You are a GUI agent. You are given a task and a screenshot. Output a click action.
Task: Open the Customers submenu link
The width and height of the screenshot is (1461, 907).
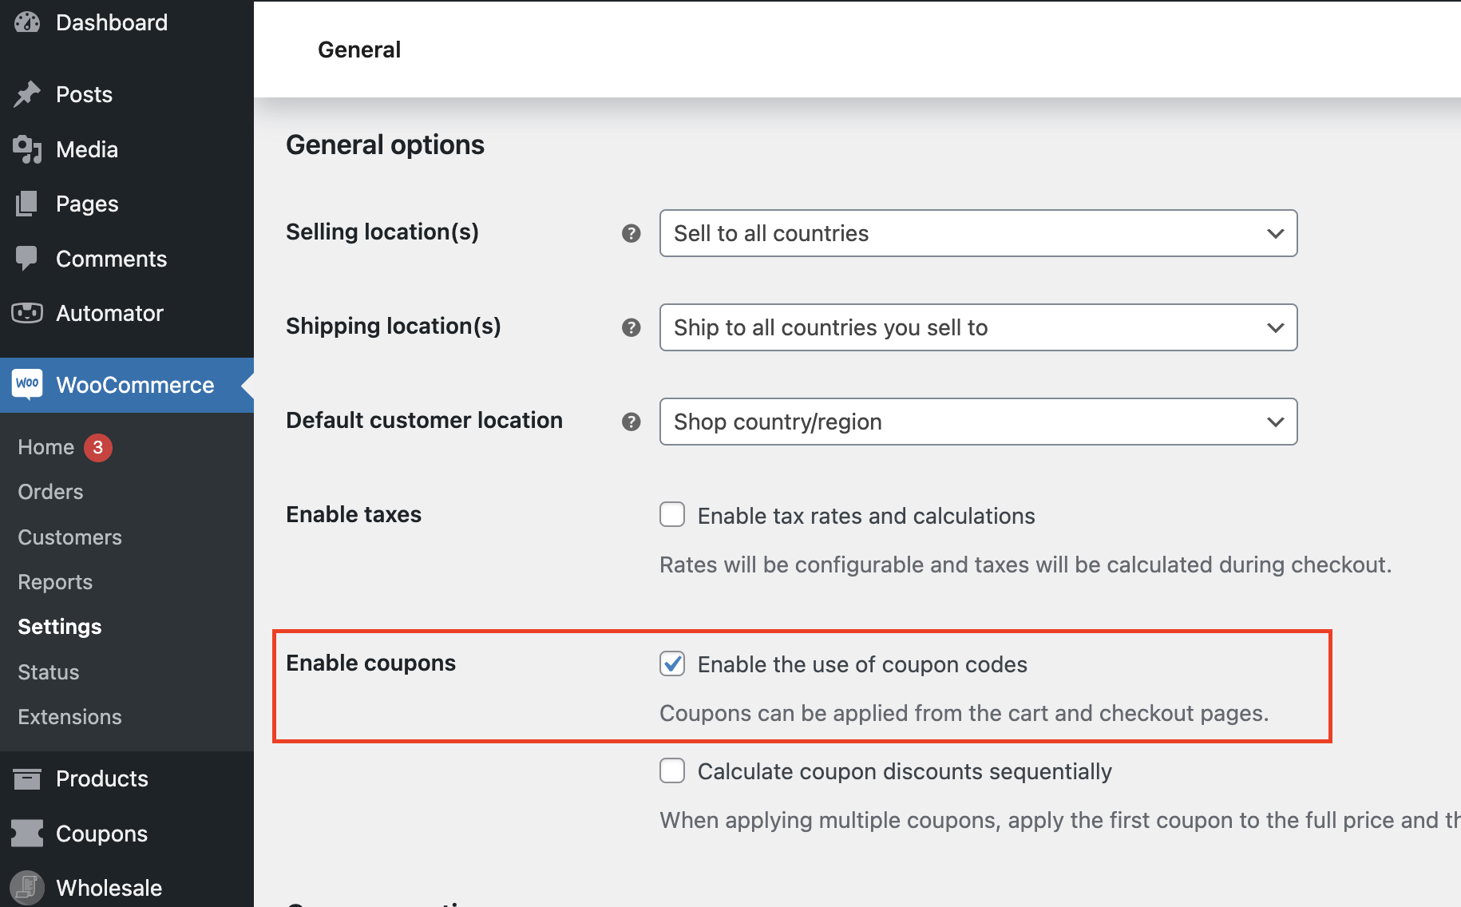click(x=69, y=537)
